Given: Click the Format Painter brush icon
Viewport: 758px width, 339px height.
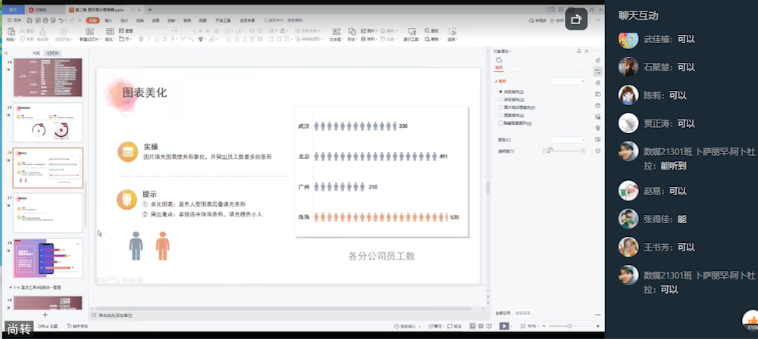Looking at the screenshot, I should pyautogui.click(x=43, y=32).
